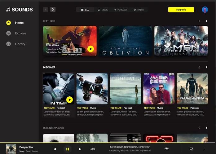Show next items in FEATURED row
The width and height of the screenshot is (216, 154).
pyautogui.click(x=206, y=21)
